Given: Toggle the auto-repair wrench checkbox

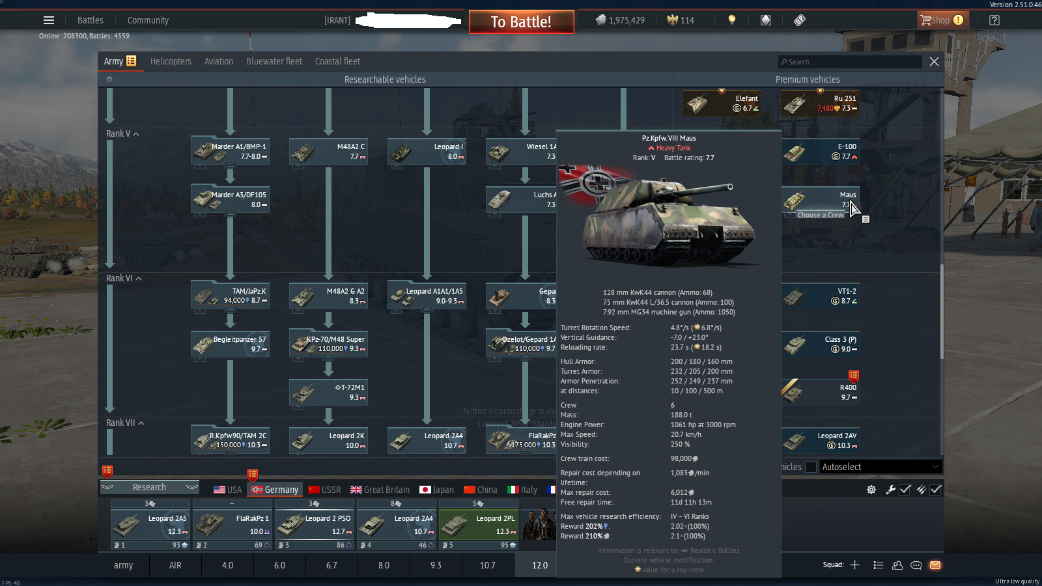Looking at the screenshot, I should coord(905,490).
